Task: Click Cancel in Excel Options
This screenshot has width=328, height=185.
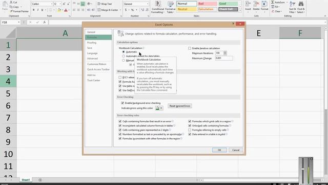Action: (x=236, y=150)
